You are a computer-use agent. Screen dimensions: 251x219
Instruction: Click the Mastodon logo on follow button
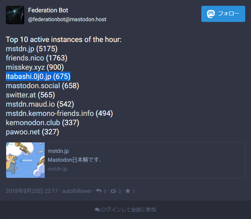point(211,14)
